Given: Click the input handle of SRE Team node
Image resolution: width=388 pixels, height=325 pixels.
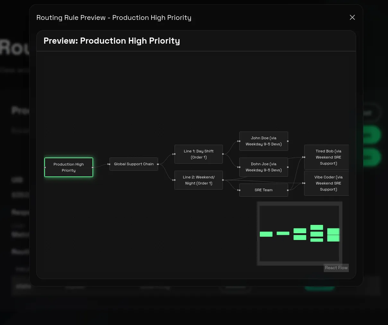Looking at the screenshot, I should tap(239, 190).
